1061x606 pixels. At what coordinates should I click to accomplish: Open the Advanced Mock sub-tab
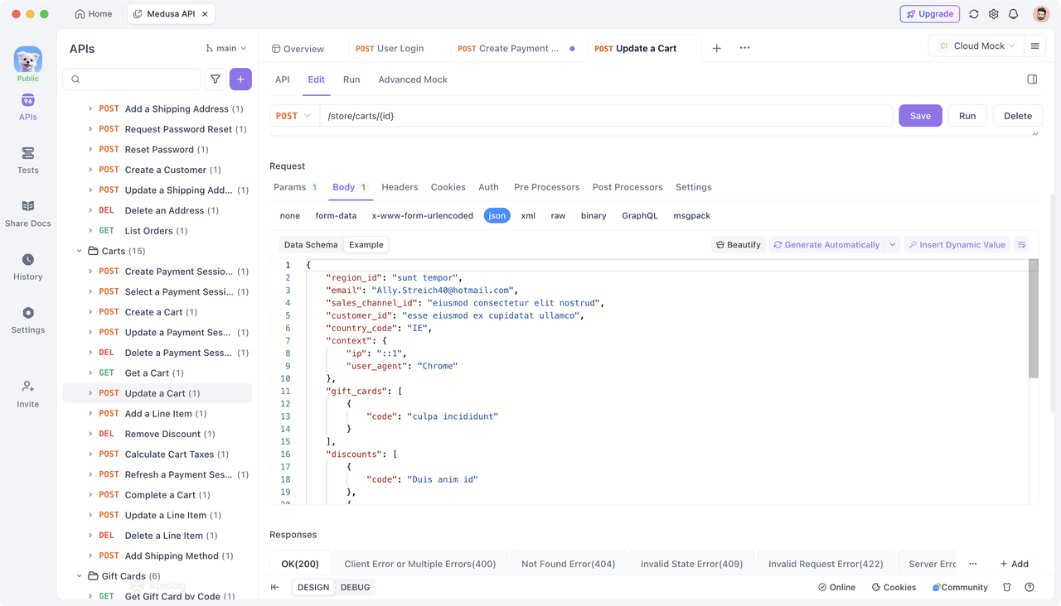413,79
